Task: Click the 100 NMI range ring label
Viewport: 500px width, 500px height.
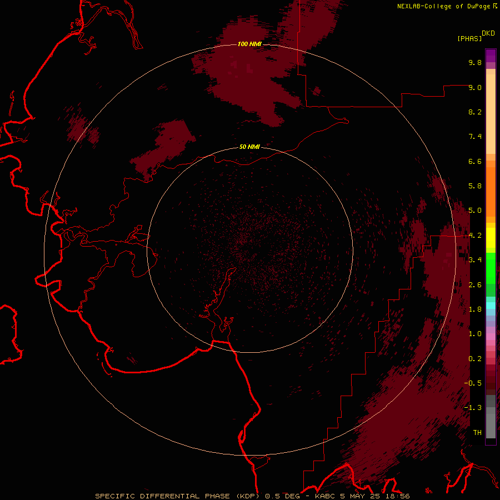Action: 249,44
